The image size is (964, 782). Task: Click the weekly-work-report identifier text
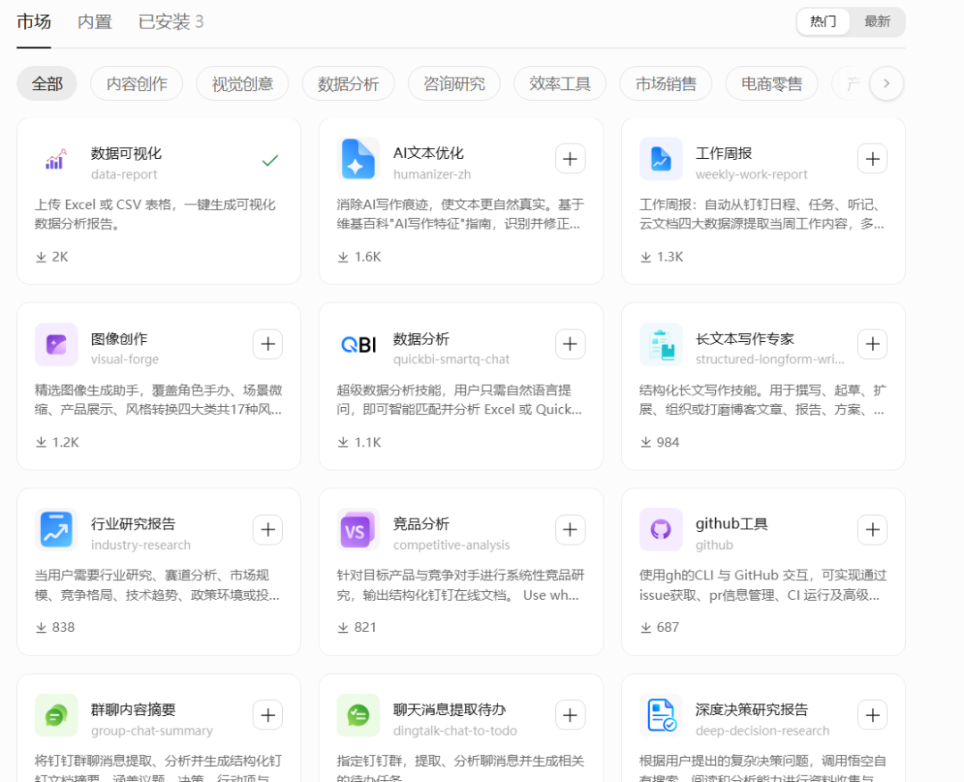(752, 175)
